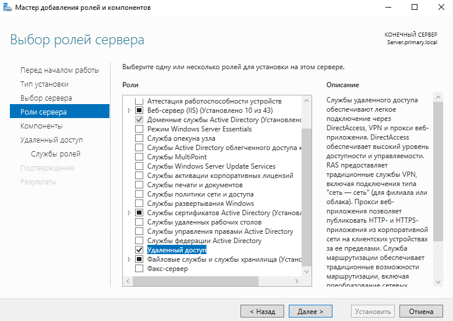Tick the Службы печати и документов checkbox
Screen dimensions: 453x321
point(139,185)
